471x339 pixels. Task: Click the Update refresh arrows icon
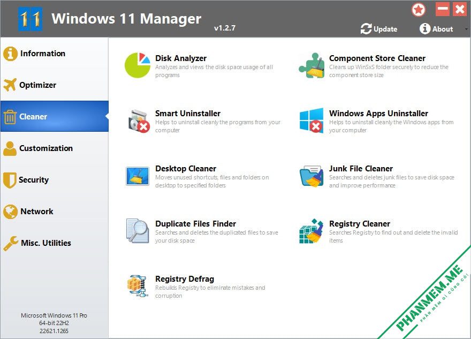point(366,29)
